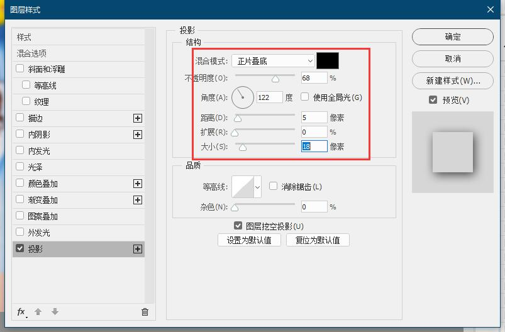Viewport: 505px width, 332px height.
Task: Click 复位为默认值 button
Action: (x=318, y=240)
